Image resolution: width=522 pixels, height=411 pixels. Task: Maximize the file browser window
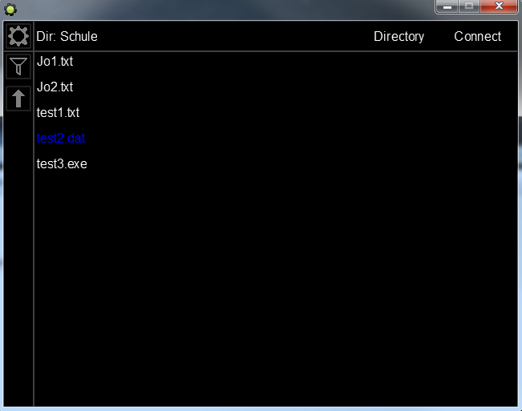click(469, 6)
